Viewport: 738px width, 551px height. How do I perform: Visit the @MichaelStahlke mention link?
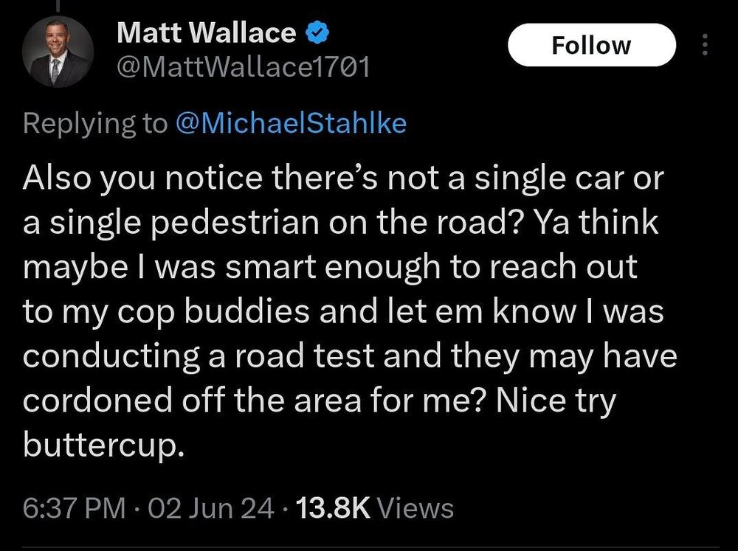[x=291, y=123]
